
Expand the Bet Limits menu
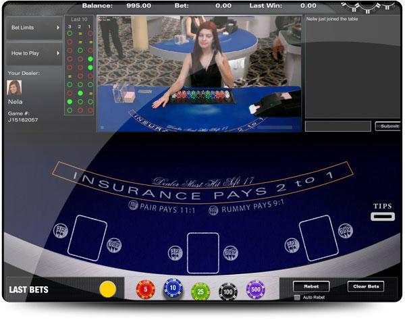[34, 28]
